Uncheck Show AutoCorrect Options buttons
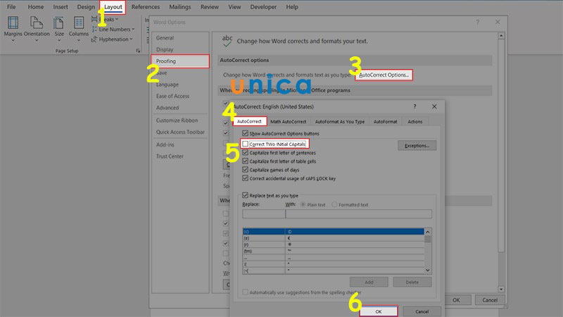This screenshot has width=563, height=317. [246, 133]
